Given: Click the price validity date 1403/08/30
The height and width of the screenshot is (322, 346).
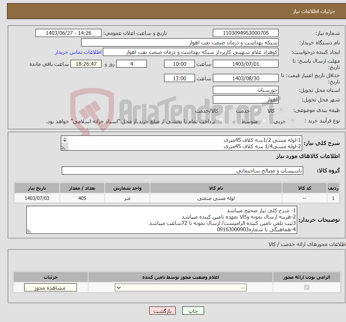Looking at the screenshot, I should pos(246,78).
